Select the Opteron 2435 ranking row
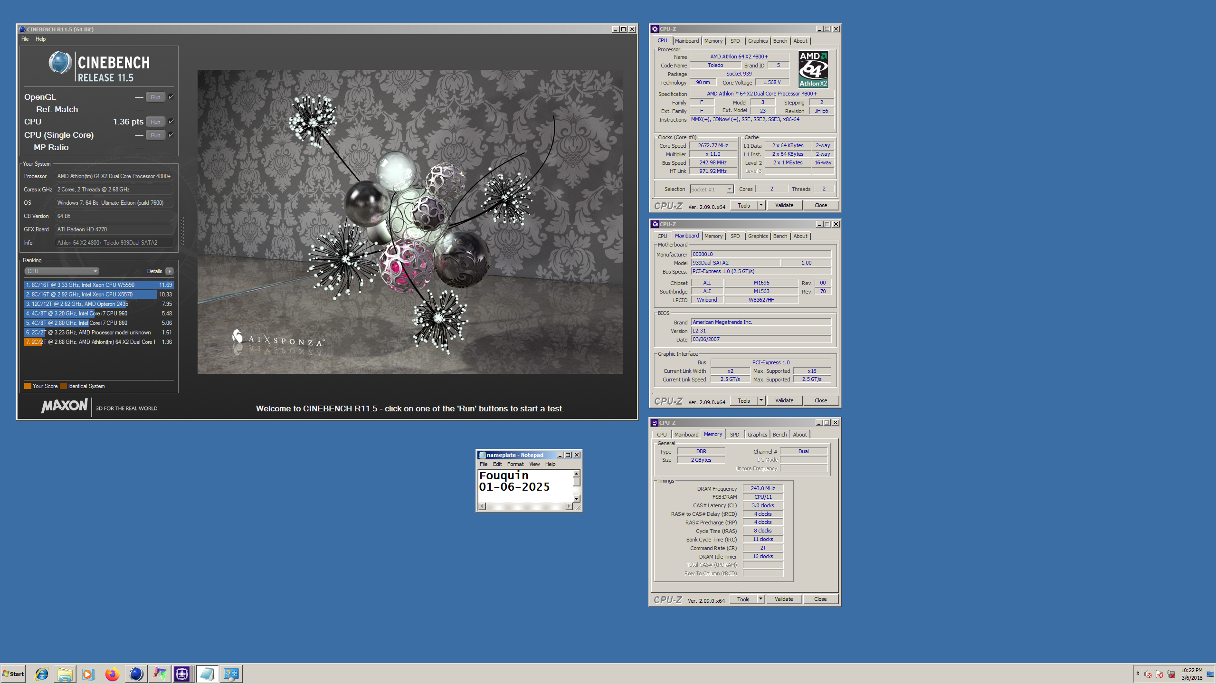1216x684 pixels. (x=99, y=304)
